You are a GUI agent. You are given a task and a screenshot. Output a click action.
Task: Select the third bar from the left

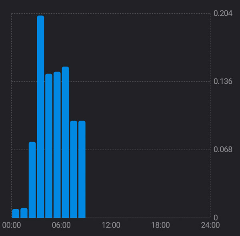32,180
